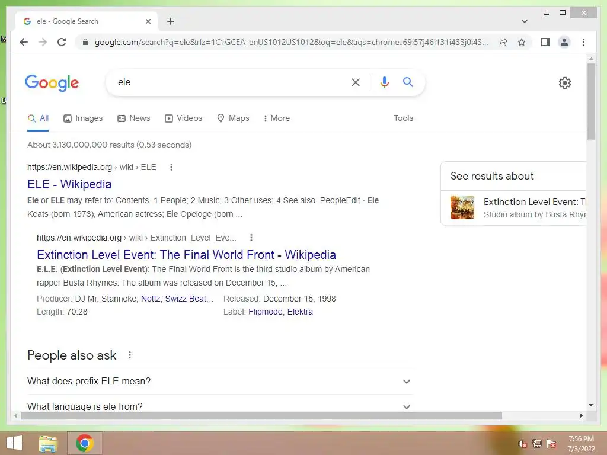
Task: Open the More search categories menu
Action: tap(276, 118)
